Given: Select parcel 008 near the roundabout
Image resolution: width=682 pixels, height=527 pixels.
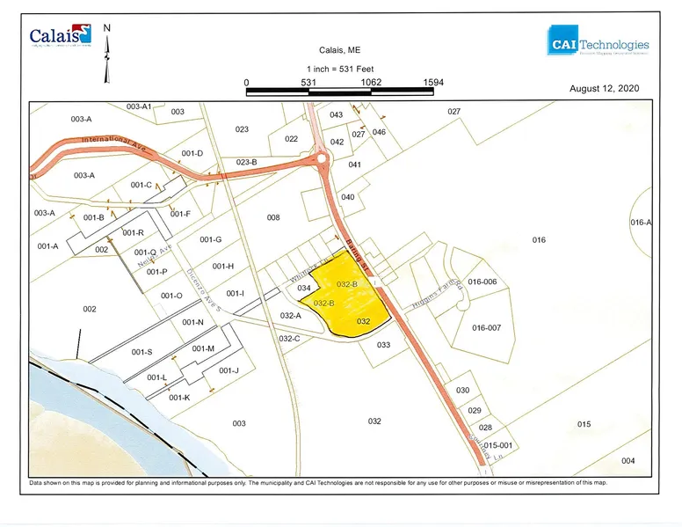Looking at the screenshot, I should coord(273,217).
